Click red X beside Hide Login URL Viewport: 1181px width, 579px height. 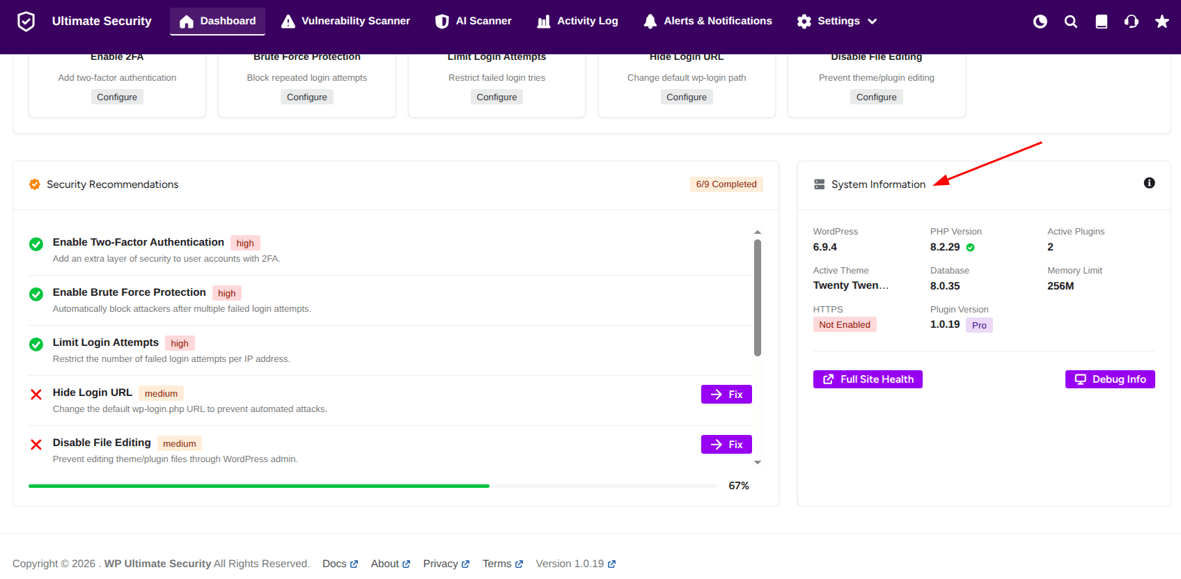coord(36,395)
